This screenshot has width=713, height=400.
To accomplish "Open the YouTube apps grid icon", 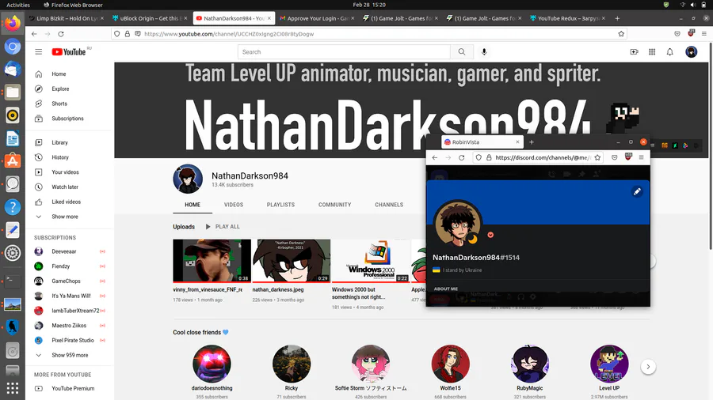I will click(x=652, y=51).
